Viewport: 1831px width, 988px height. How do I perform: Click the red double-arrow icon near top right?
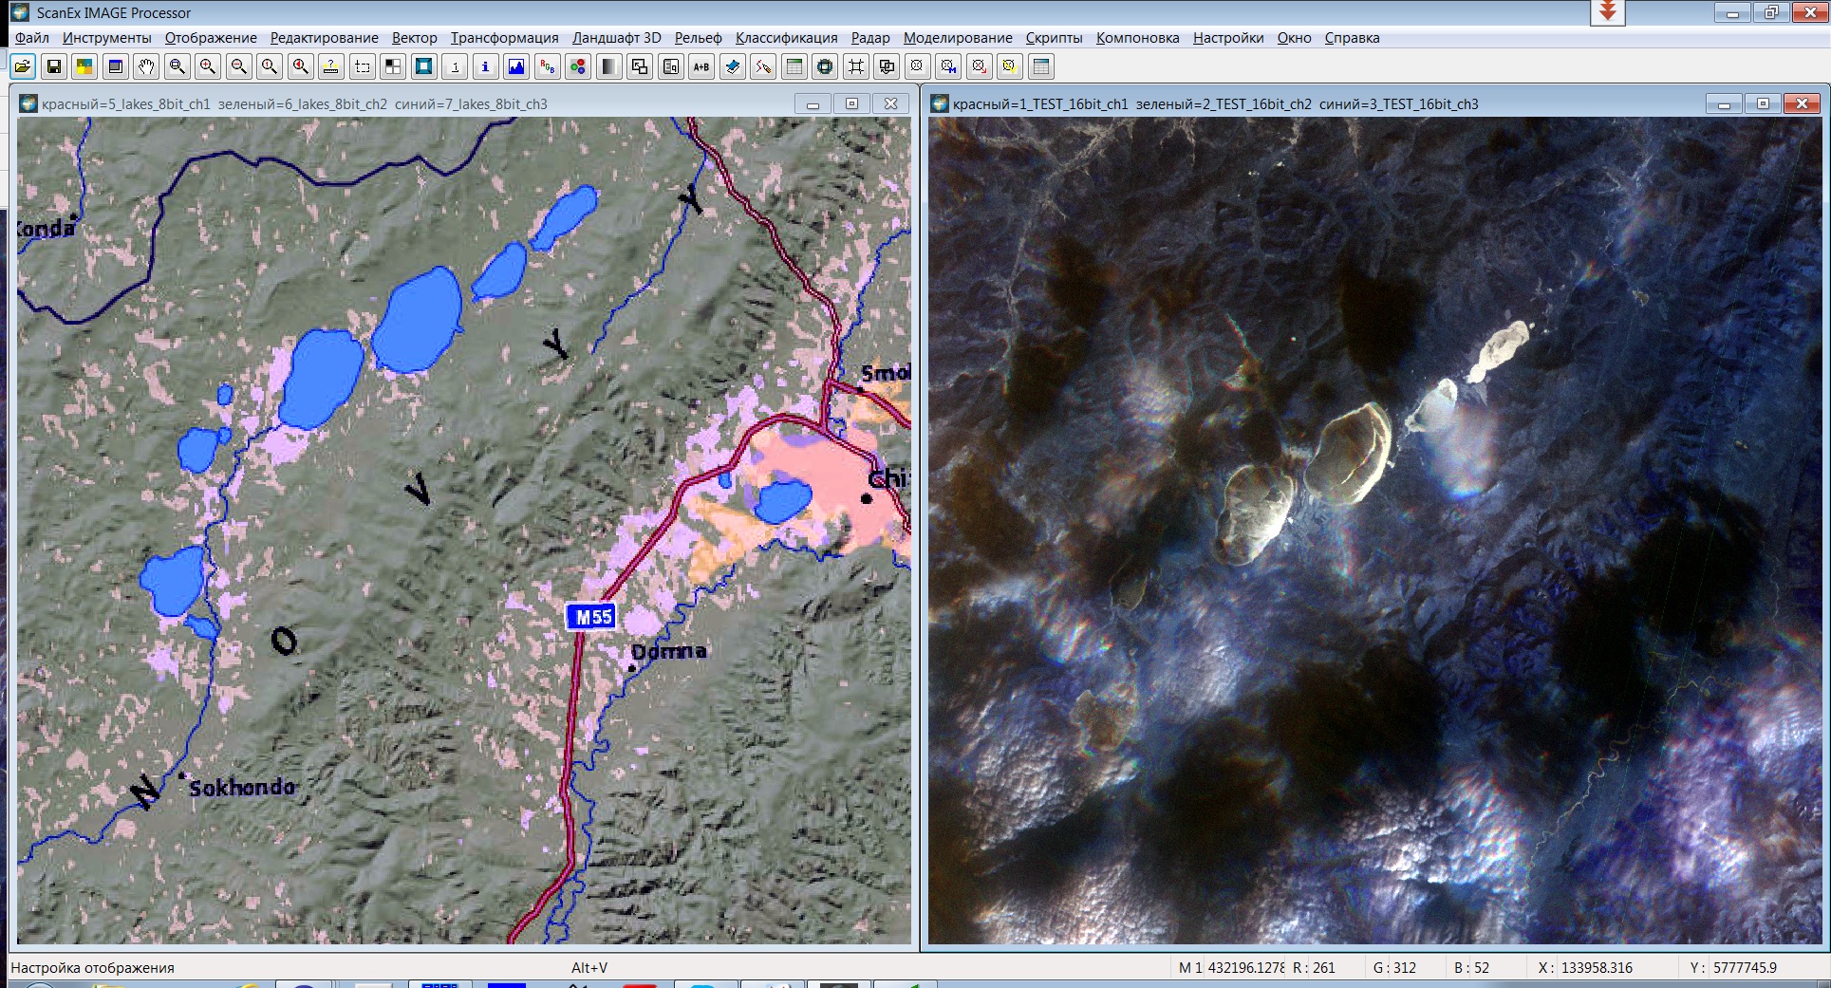tap(1606, 10)
